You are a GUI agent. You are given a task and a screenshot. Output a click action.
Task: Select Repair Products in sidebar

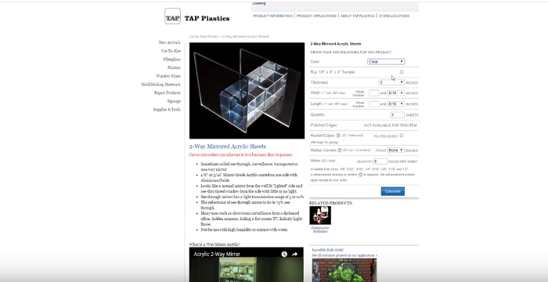pyautogui.click(x=168, y=92)
